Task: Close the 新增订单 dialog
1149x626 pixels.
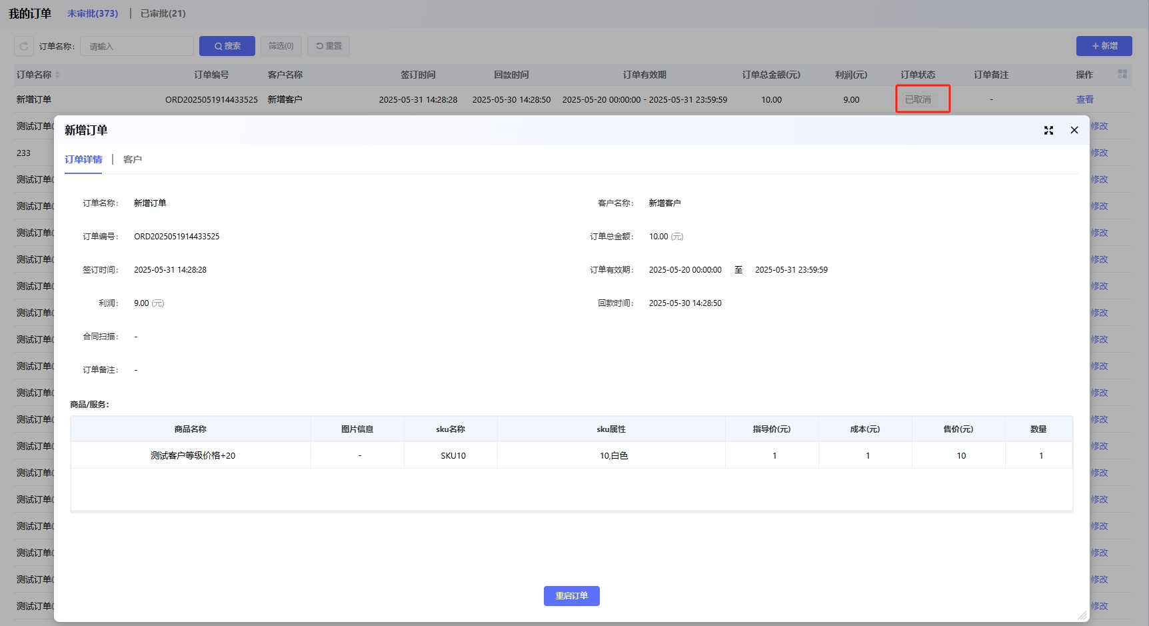Action: (1074, 131)
